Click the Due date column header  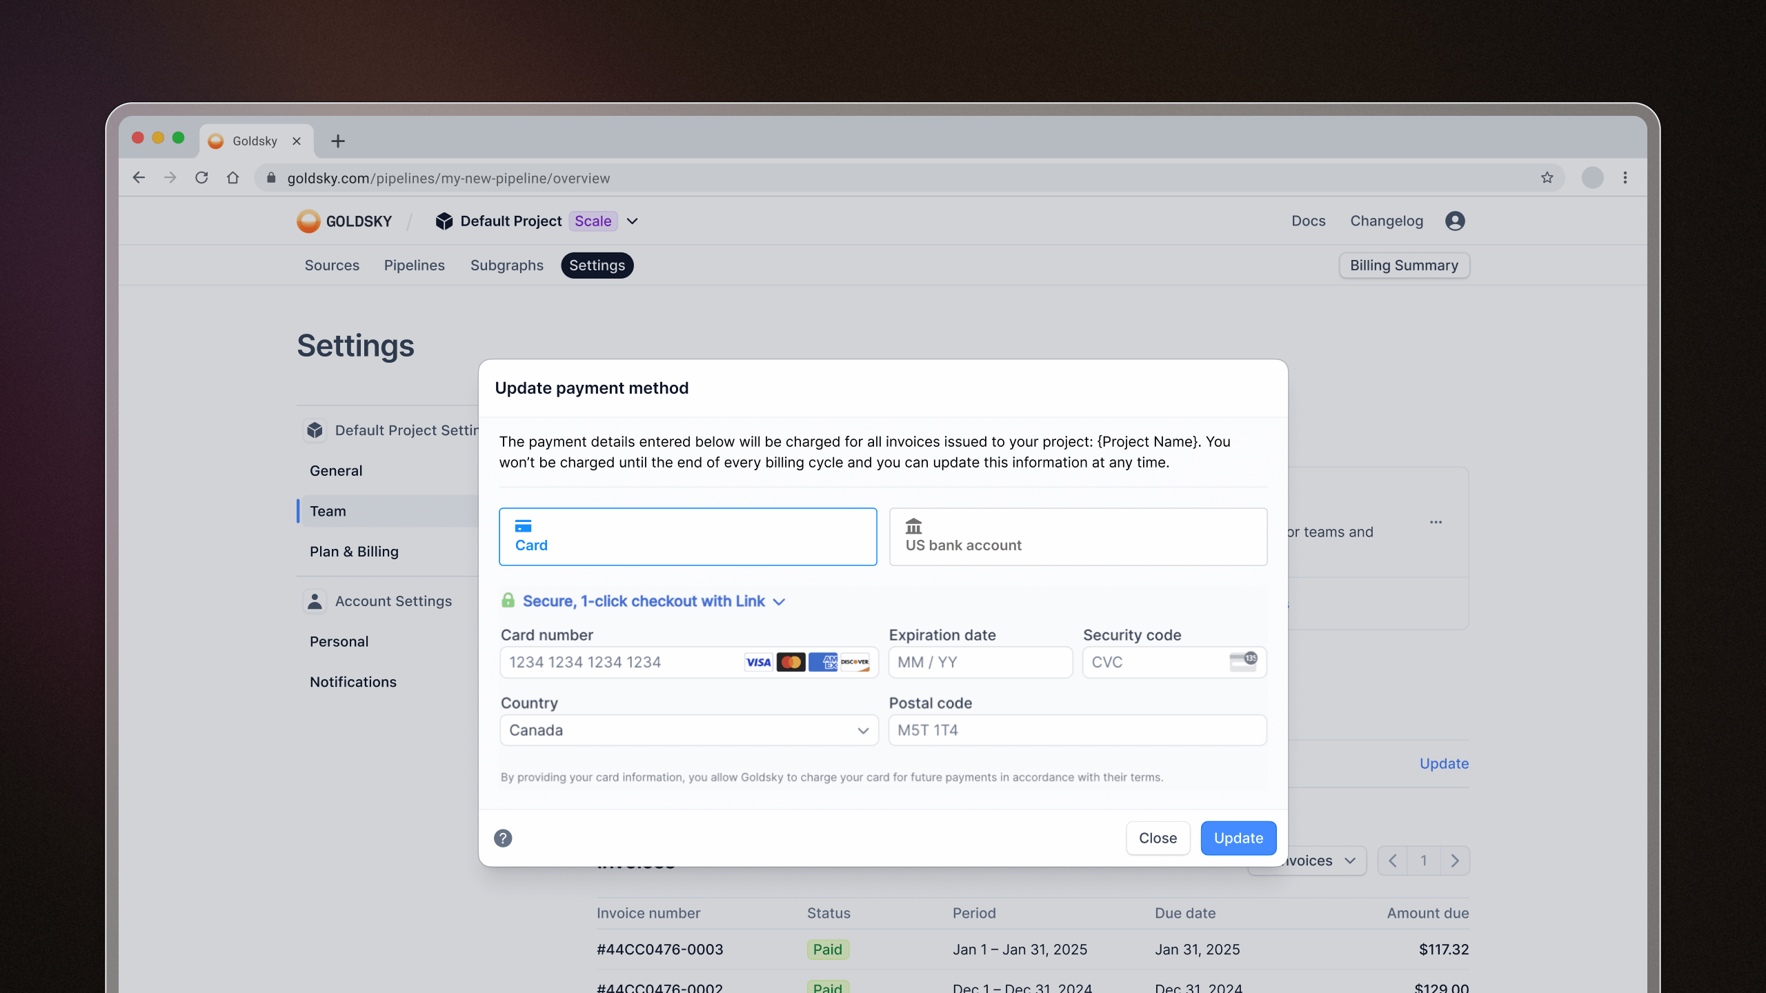(1185, 913)
